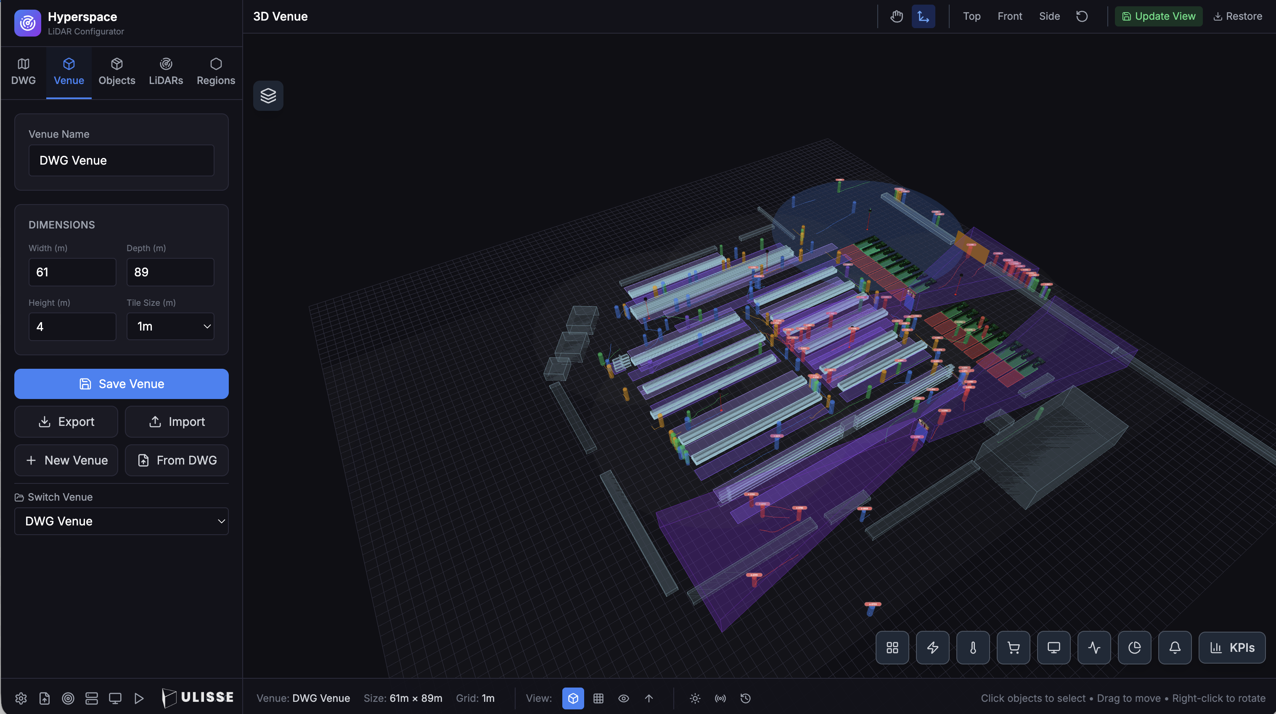This screenshot has height=714, width=1276.
Task: Expand the DWG tab panel
Action: [x=23, y=72]
